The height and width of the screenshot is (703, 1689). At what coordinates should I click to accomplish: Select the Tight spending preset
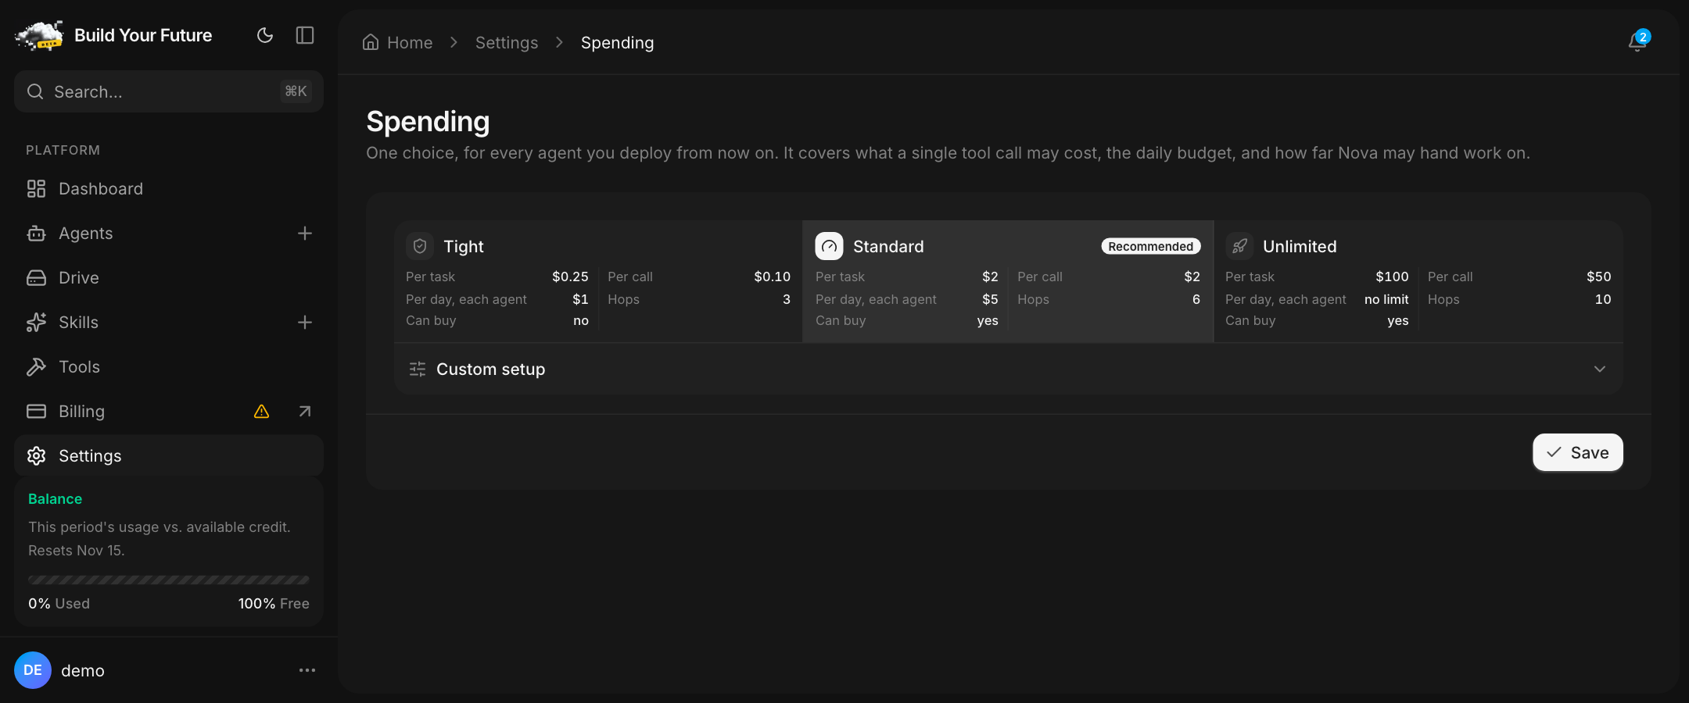point(598,281)
